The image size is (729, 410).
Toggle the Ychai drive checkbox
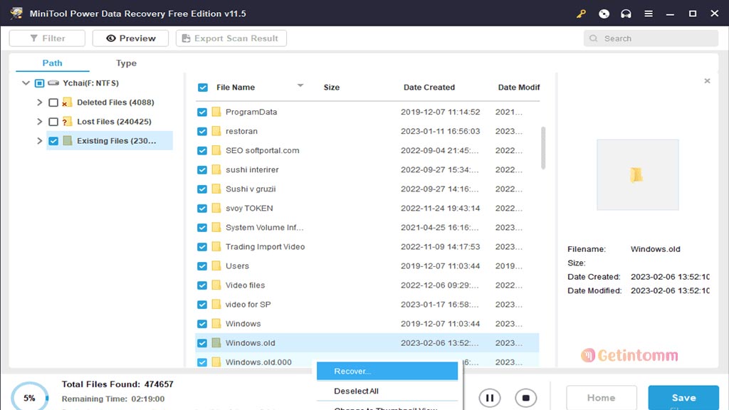[x=40, y=83]
